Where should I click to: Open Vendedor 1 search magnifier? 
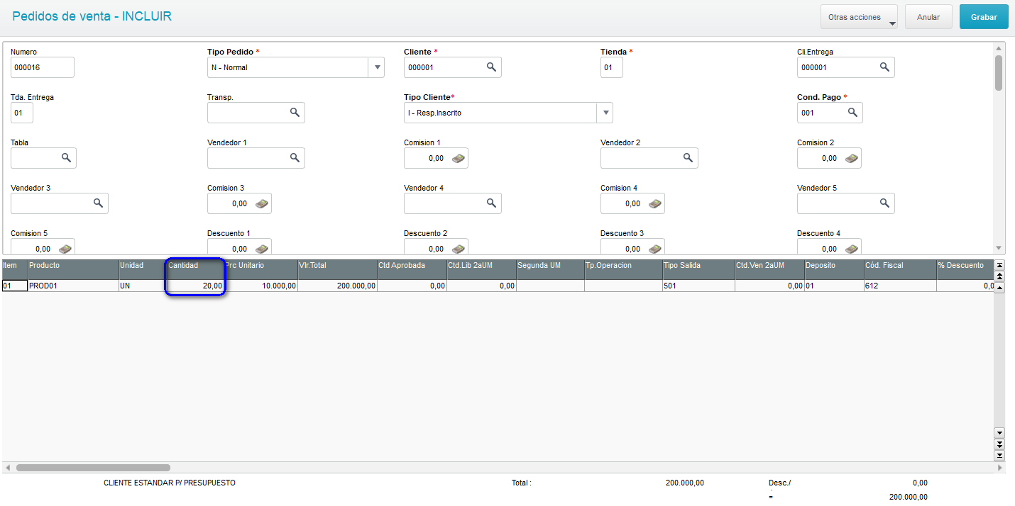point(295,157)
